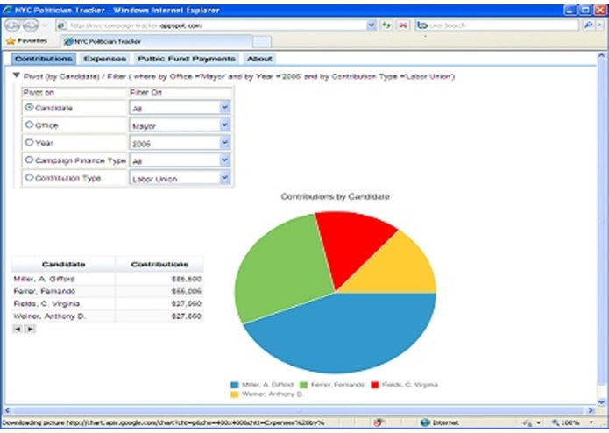Click the previous page arrow below table

click(x=18, y=329)
